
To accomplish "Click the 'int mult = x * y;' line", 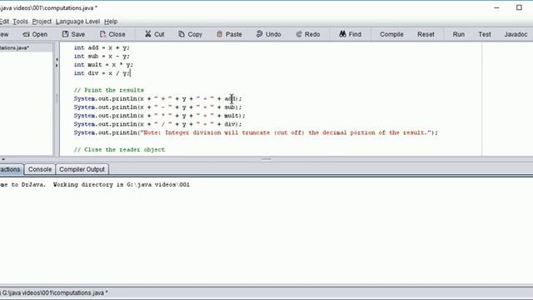I will 103,65.
